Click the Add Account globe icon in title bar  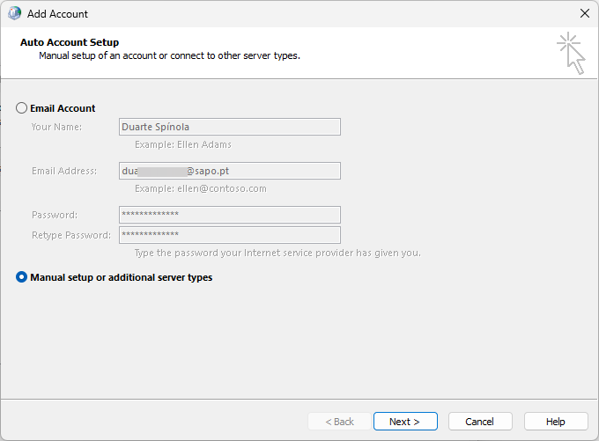click(x=14, y=14)
